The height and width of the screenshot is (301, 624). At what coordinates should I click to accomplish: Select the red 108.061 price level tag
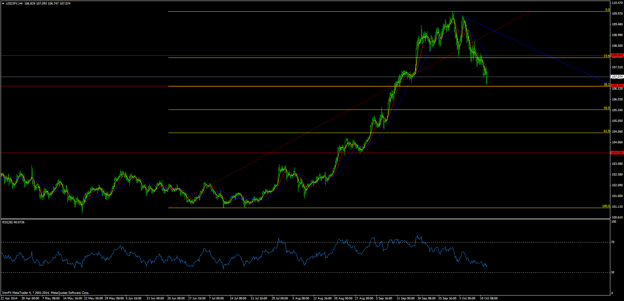coord(617,55)
